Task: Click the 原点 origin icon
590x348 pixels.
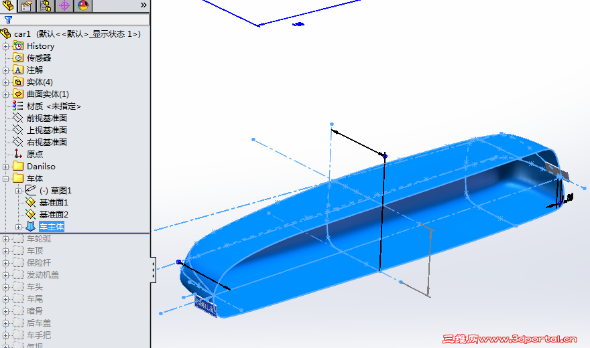Action: 17,154
